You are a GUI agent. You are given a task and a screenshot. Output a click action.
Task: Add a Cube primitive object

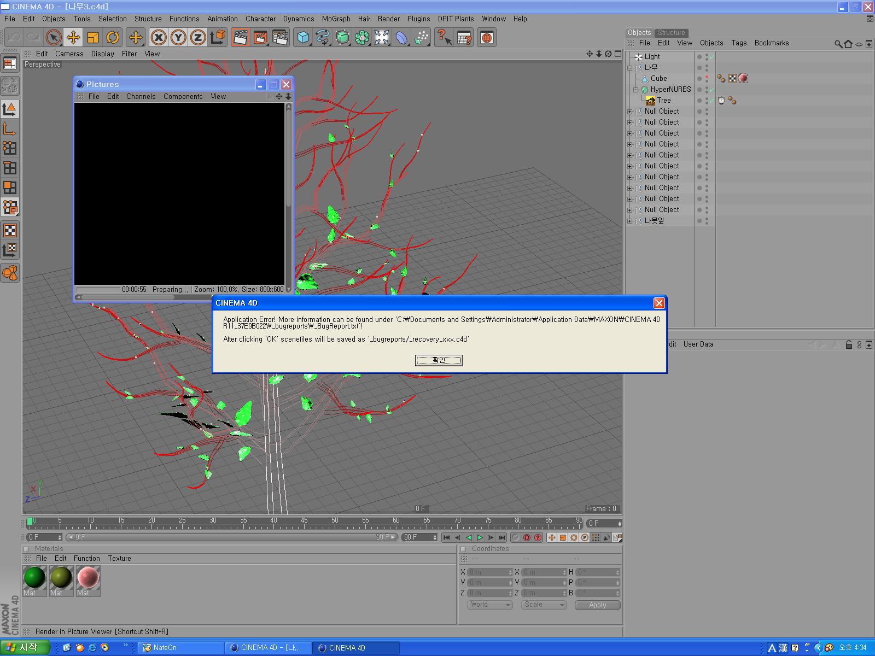click(303, 38)
